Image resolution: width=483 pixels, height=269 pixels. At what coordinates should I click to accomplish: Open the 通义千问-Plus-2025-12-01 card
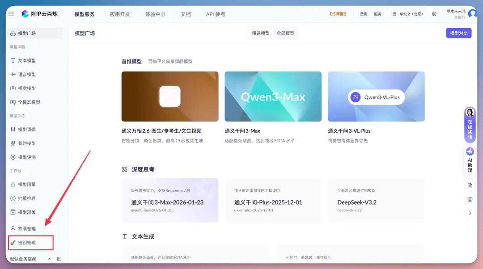point(273,200)
